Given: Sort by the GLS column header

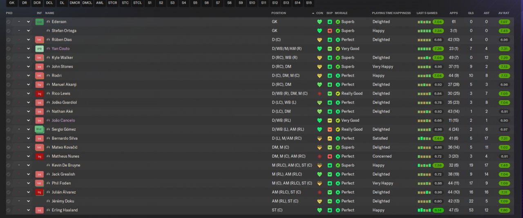Looking at the screenshot, I should tap(471, 13).
